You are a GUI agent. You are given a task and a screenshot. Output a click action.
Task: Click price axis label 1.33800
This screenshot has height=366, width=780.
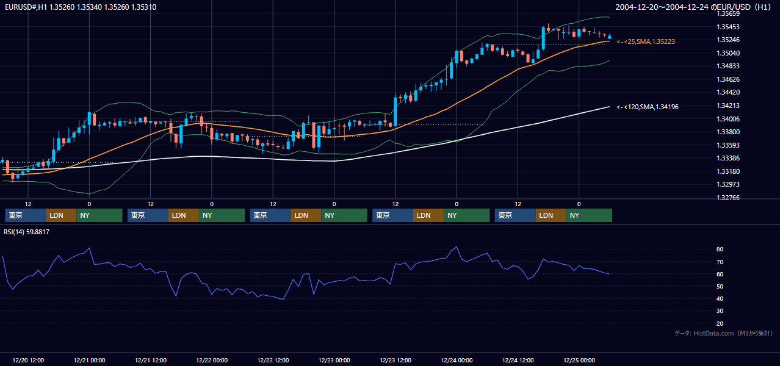pyautogui.click(x=728, y=132)
